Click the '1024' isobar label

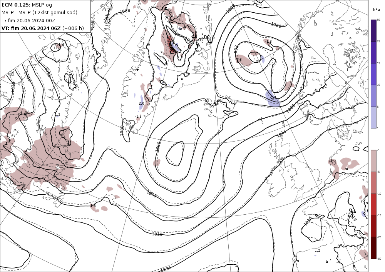[x=166, y=269]
